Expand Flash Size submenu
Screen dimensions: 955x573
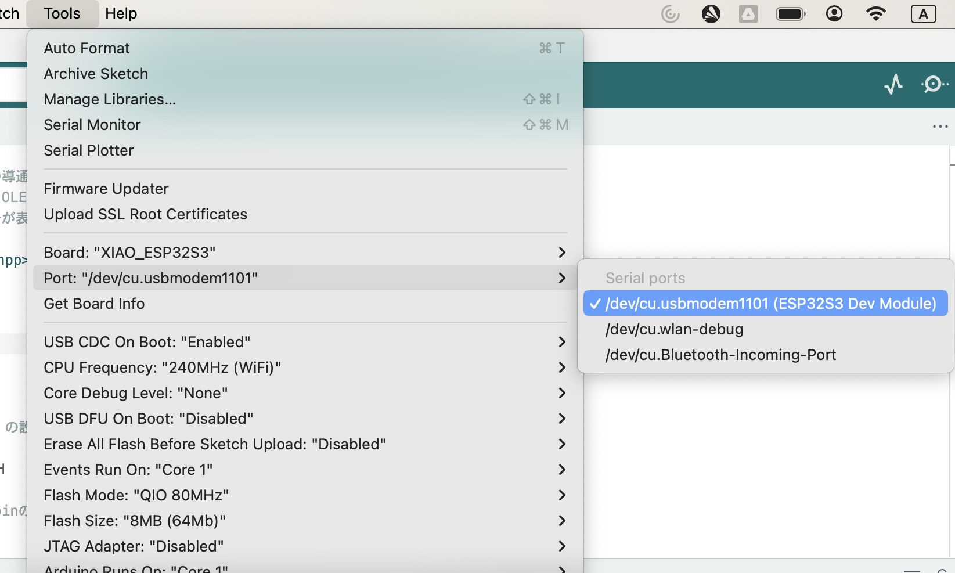point(305,521)
